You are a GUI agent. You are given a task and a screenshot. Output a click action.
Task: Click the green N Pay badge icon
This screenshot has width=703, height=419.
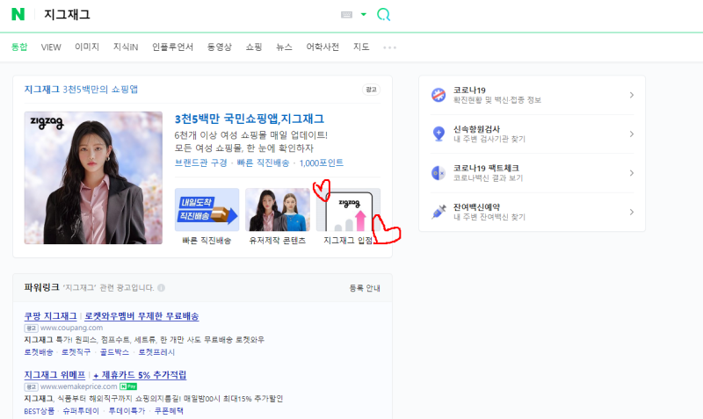[128, 386]
